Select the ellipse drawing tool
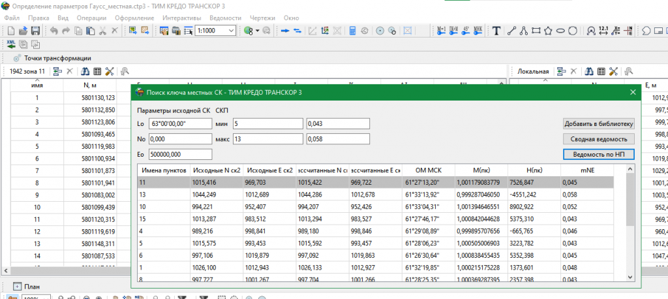Viewport: 668px width, 299px height. [x=560, y=31]
